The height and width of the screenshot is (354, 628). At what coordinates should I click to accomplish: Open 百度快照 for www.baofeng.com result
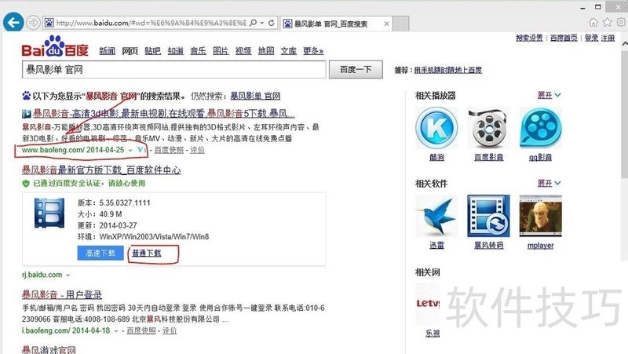pyautogui.click(x=169, y=150)
